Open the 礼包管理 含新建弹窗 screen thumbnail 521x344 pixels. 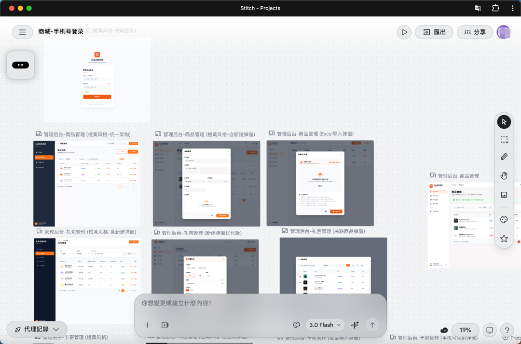coord(88,279)
